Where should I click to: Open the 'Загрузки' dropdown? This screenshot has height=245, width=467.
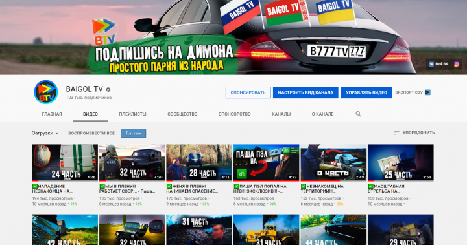[45, 133]
